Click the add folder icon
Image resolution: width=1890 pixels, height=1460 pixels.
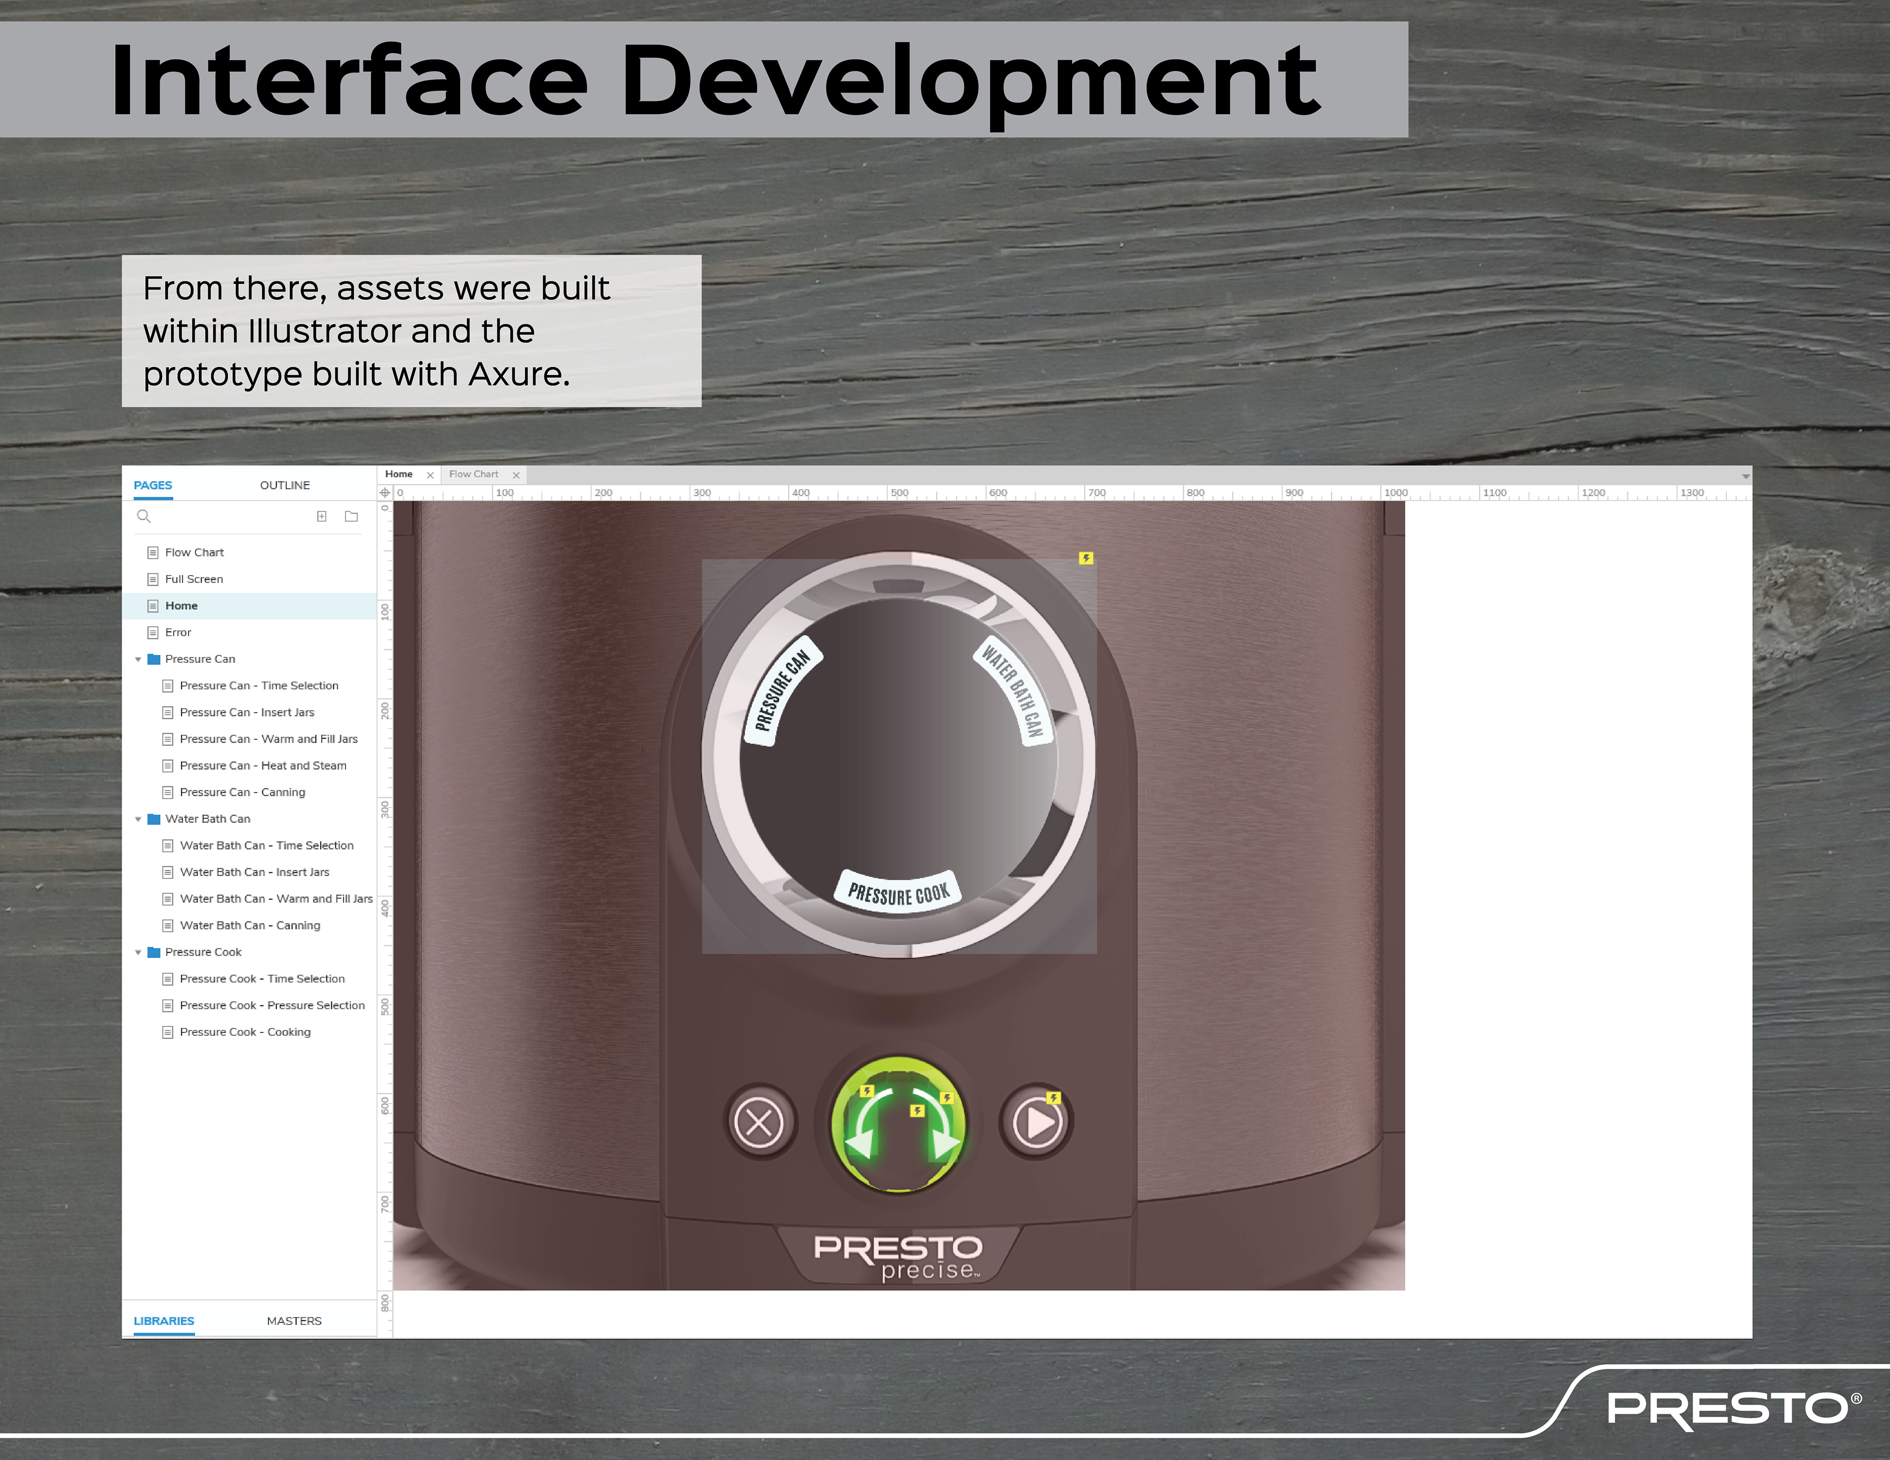point(351,517)
